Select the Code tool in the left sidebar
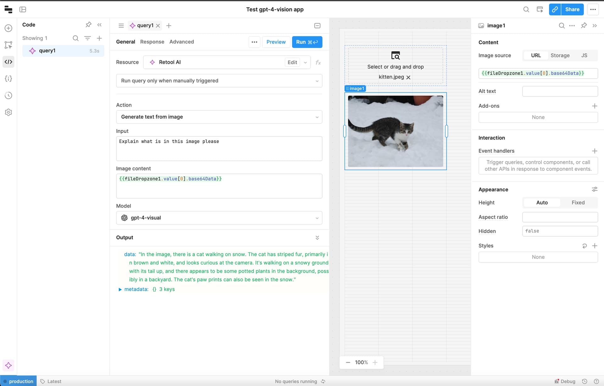 8,62
